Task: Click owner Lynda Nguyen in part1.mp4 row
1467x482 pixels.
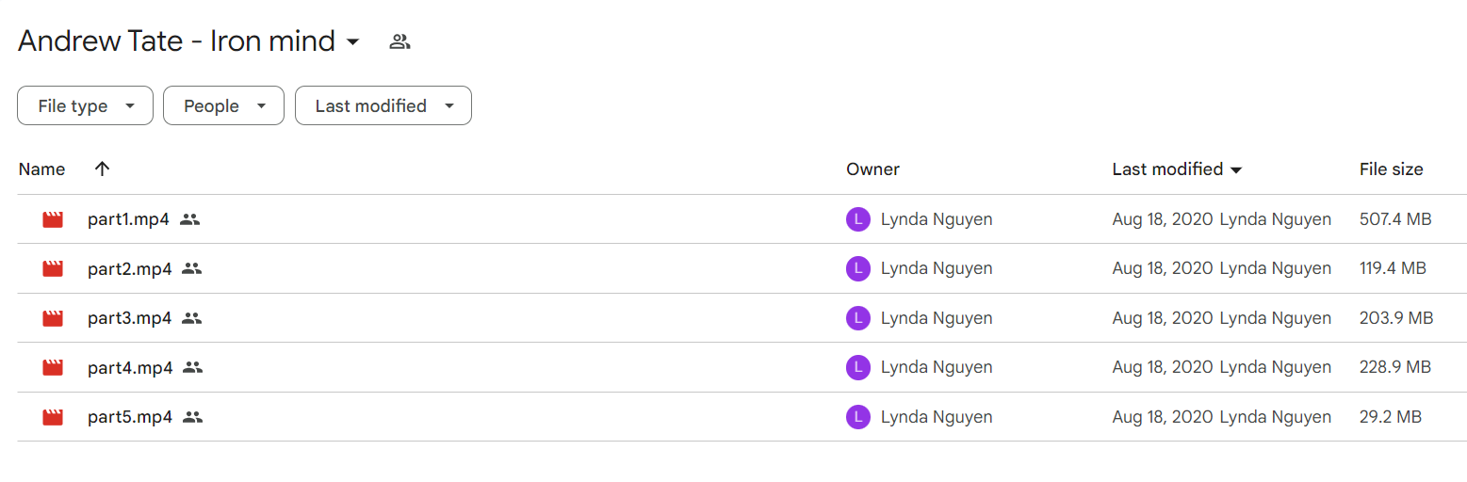Action: pos(937,219)
